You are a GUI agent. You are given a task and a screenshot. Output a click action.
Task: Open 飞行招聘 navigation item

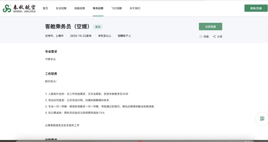(x=116, y=8)
